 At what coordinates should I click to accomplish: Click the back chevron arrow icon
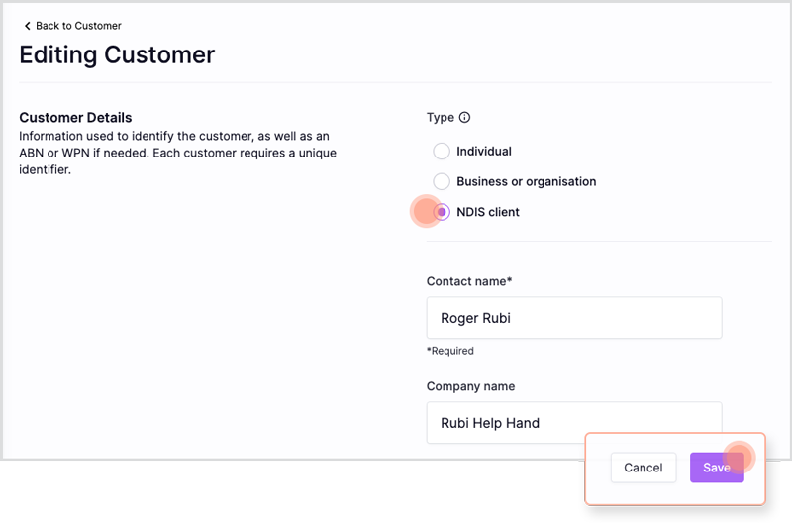pyautogui.click(x=28, y=26)
